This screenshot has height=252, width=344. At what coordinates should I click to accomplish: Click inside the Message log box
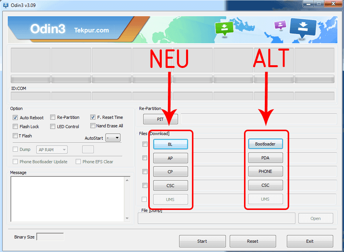68,199
